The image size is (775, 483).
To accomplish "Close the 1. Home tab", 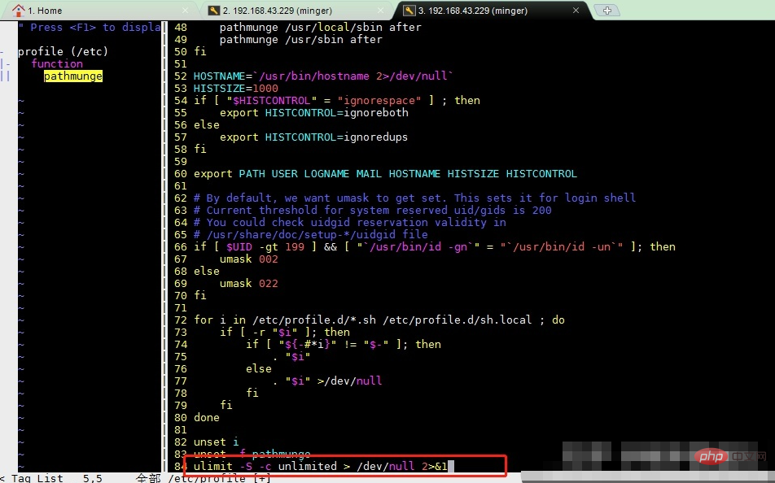I will pos(185,11).
